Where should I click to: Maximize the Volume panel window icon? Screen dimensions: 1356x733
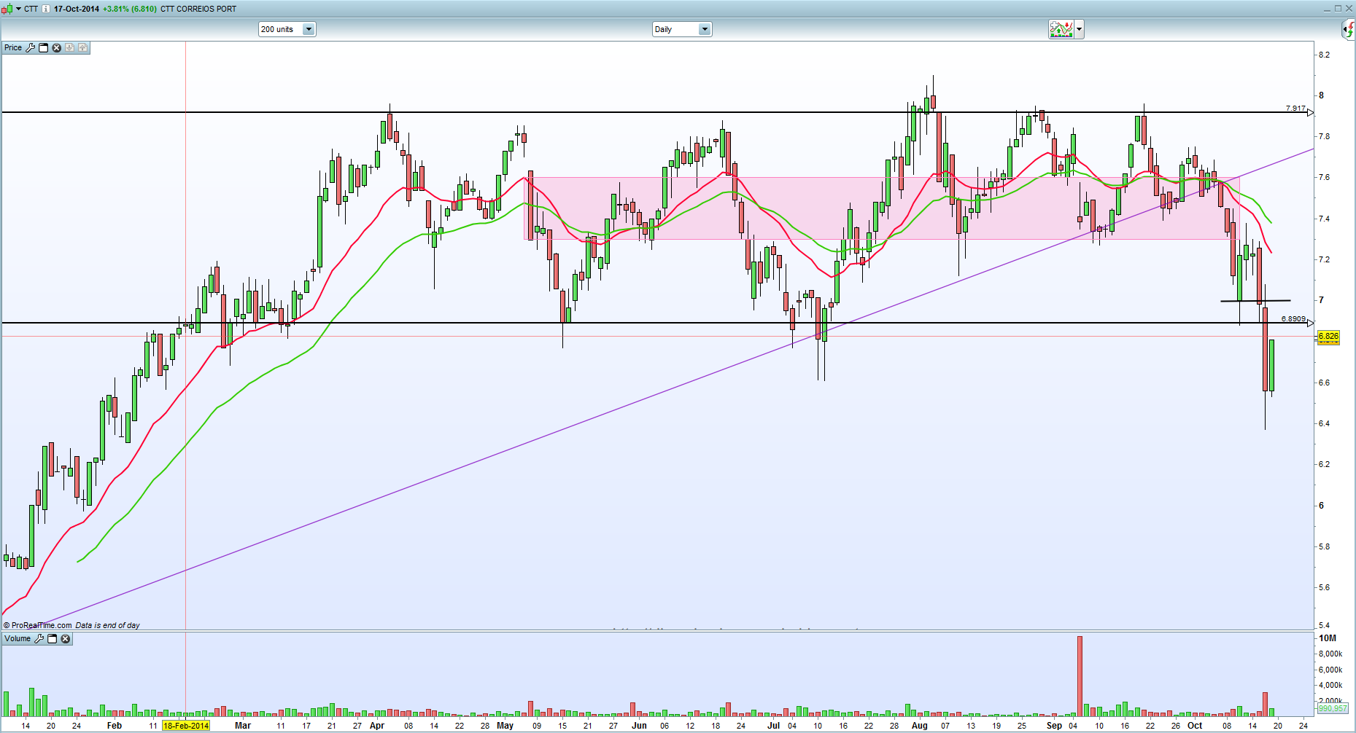(53, 638)
